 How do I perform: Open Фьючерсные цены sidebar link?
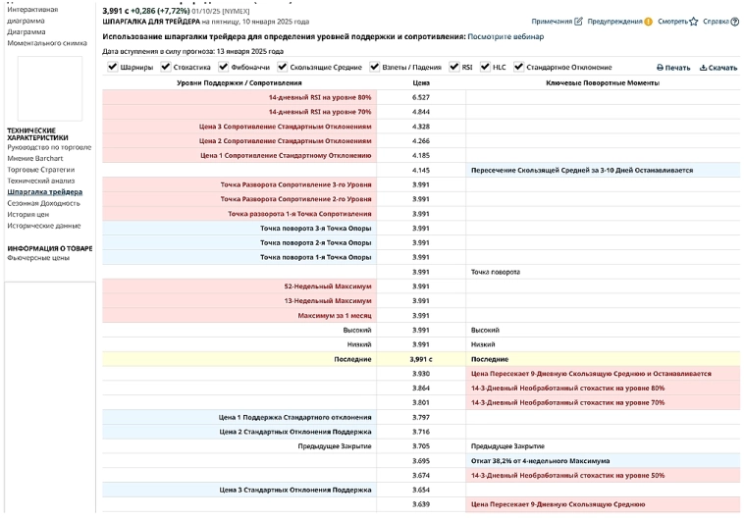coord(38,258)
